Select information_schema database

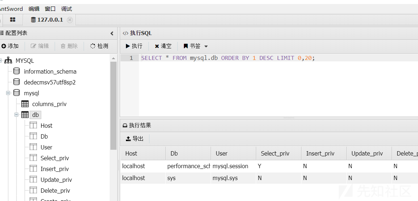pos(50,71)
